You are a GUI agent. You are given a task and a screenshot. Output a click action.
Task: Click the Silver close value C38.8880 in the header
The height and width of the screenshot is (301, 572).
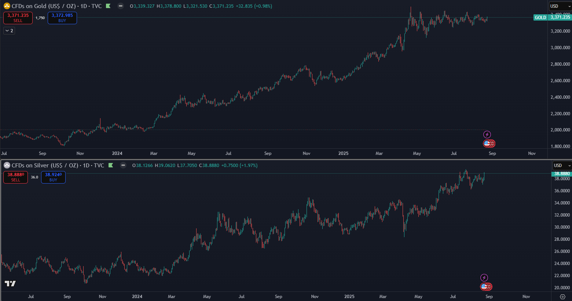(x=209, y=166)
